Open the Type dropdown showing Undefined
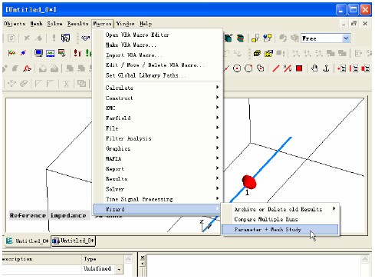This screenshot has height=279, width=375. click(x=119, y=269)
